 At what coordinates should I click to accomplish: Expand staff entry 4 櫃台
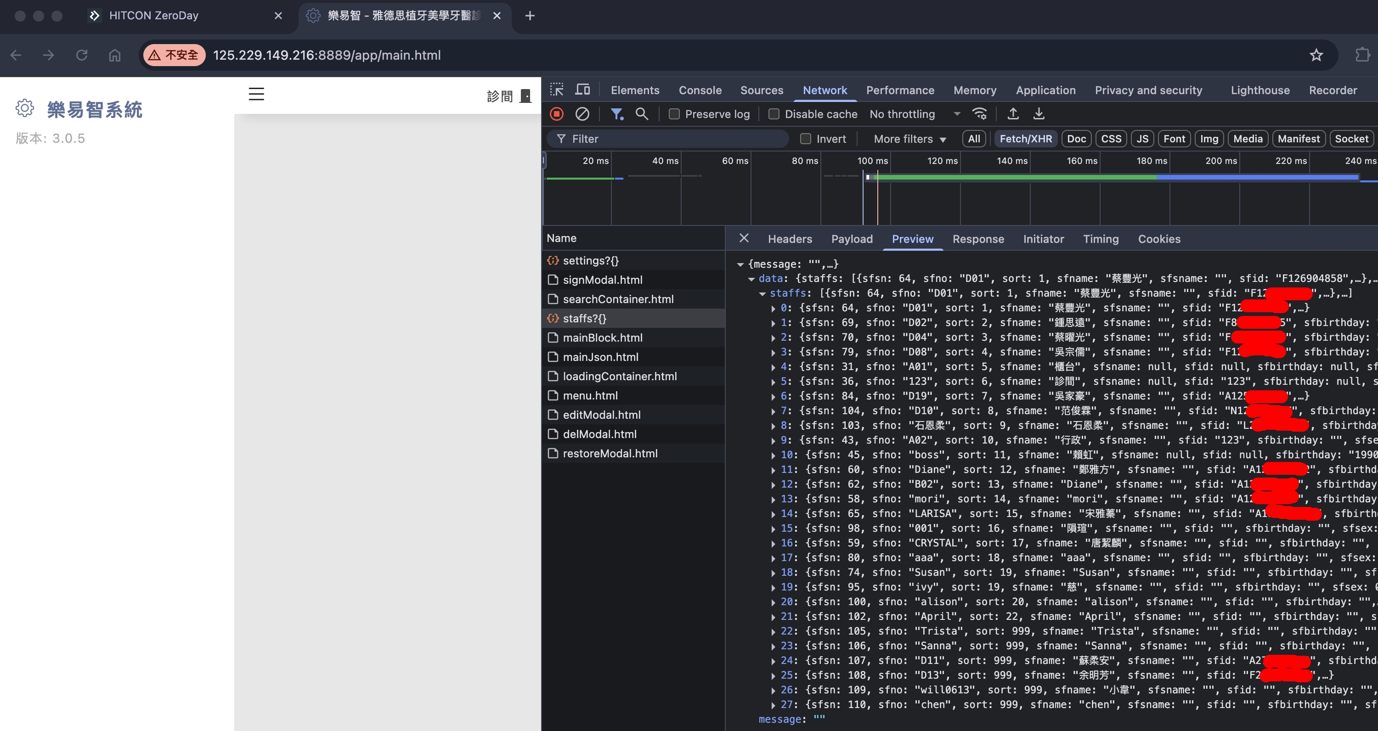pyautogui.click(x=773, y=367)
